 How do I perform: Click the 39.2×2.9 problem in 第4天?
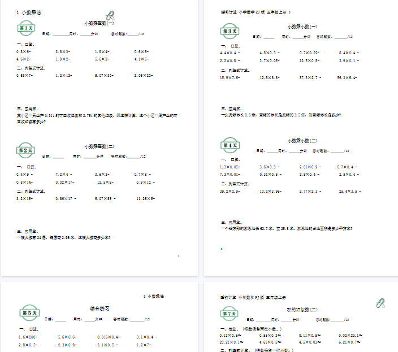(230, 192)
